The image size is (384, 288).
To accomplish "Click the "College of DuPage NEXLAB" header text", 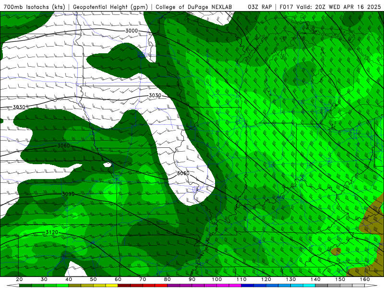I will tap(194, 7).
